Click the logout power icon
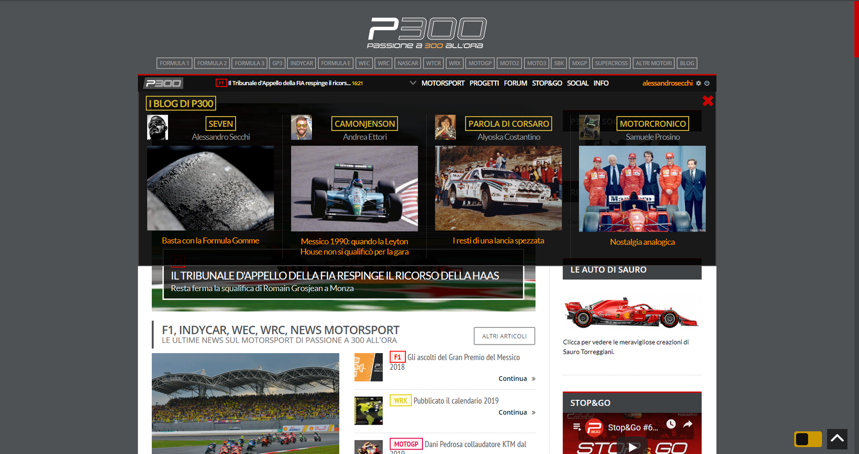This screenshot has height=454, width=859. click(x=707, y=83)
